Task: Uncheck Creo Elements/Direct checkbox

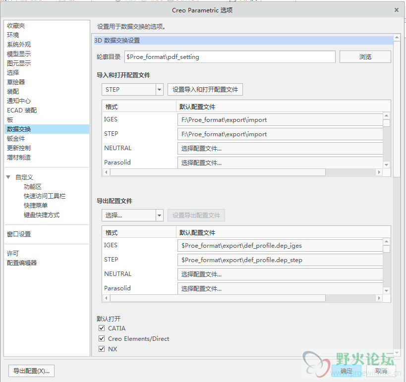Action: click(102, 338)
